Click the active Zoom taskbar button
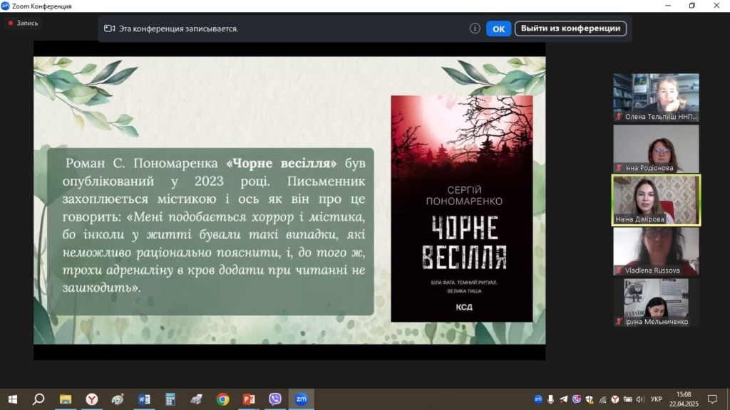The width and height of the screenshot is (730, 410). pos(302,399)
